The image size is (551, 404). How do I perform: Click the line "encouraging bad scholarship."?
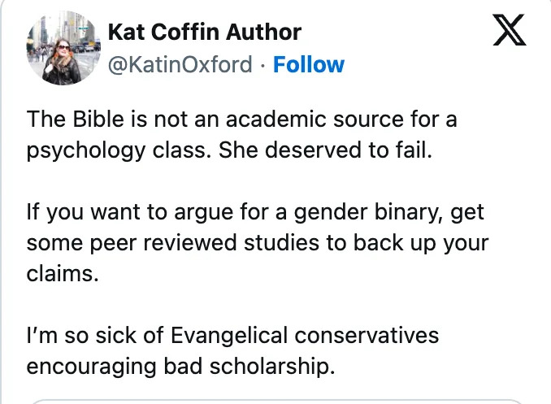pyautogui.click(x=180, y=366)
